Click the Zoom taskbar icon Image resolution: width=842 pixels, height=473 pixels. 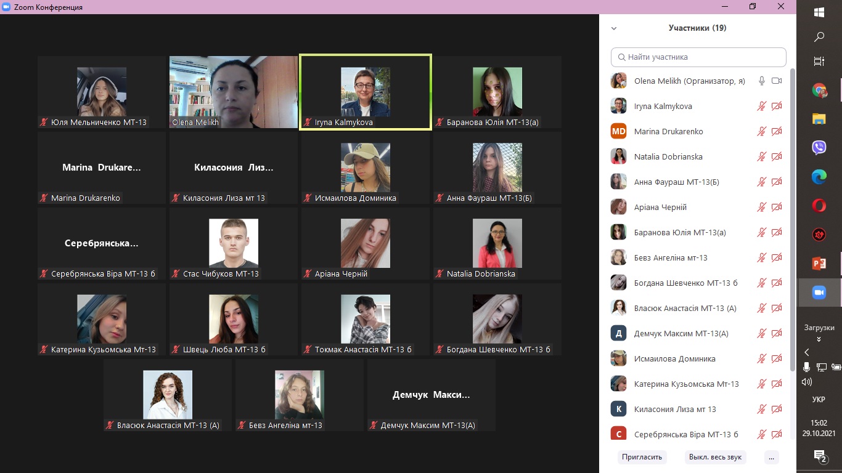click(819, 293)
